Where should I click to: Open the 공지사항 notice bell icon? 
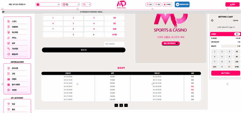pos(9,68)
